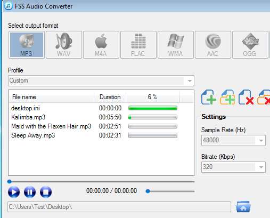Click duration 00:02:31 cell
The width and height of the screenshot is (270, 218).
110,135
